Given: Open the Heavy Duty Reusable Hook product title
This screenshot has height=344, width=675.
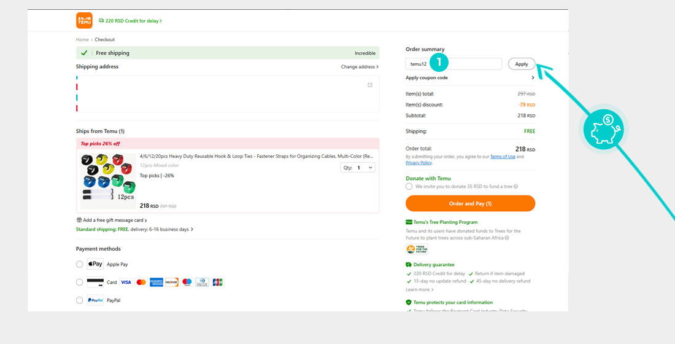Looking at the screenshot, I should tap(256, 156).
